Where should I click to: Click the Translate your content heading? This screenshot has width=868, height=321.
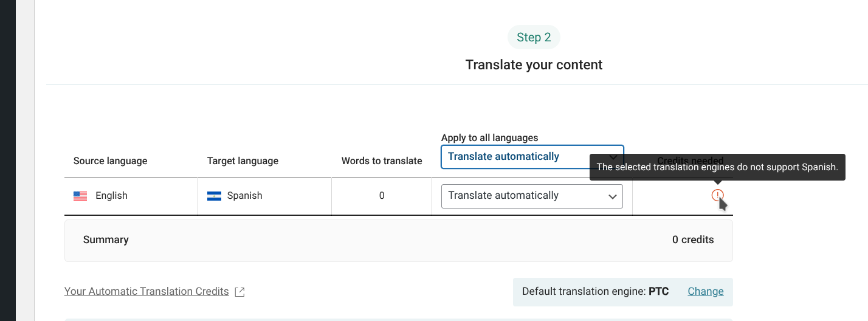tap(534, 64)
